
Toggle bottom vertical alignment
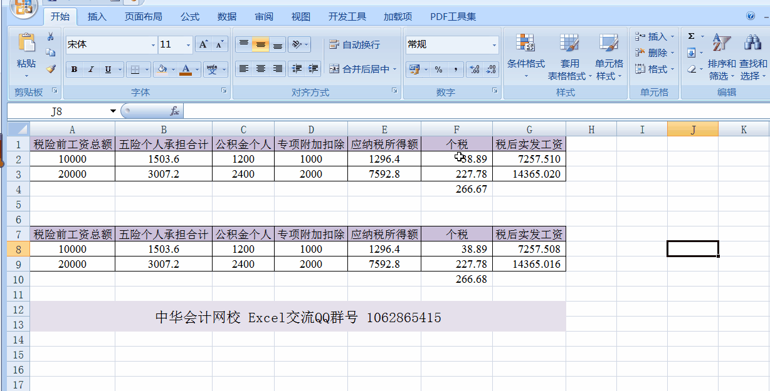coord(278,44)
